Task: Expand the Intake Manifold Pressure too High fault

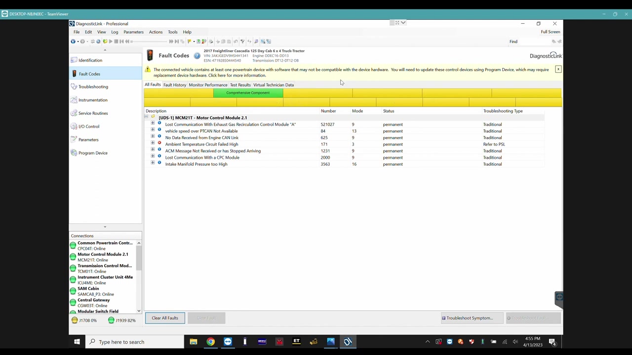Action: tap(153, 163)
